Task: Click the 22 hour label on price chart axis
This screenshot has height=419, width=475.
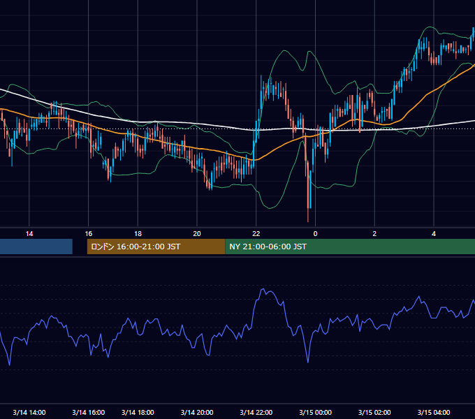Action: 256,234
